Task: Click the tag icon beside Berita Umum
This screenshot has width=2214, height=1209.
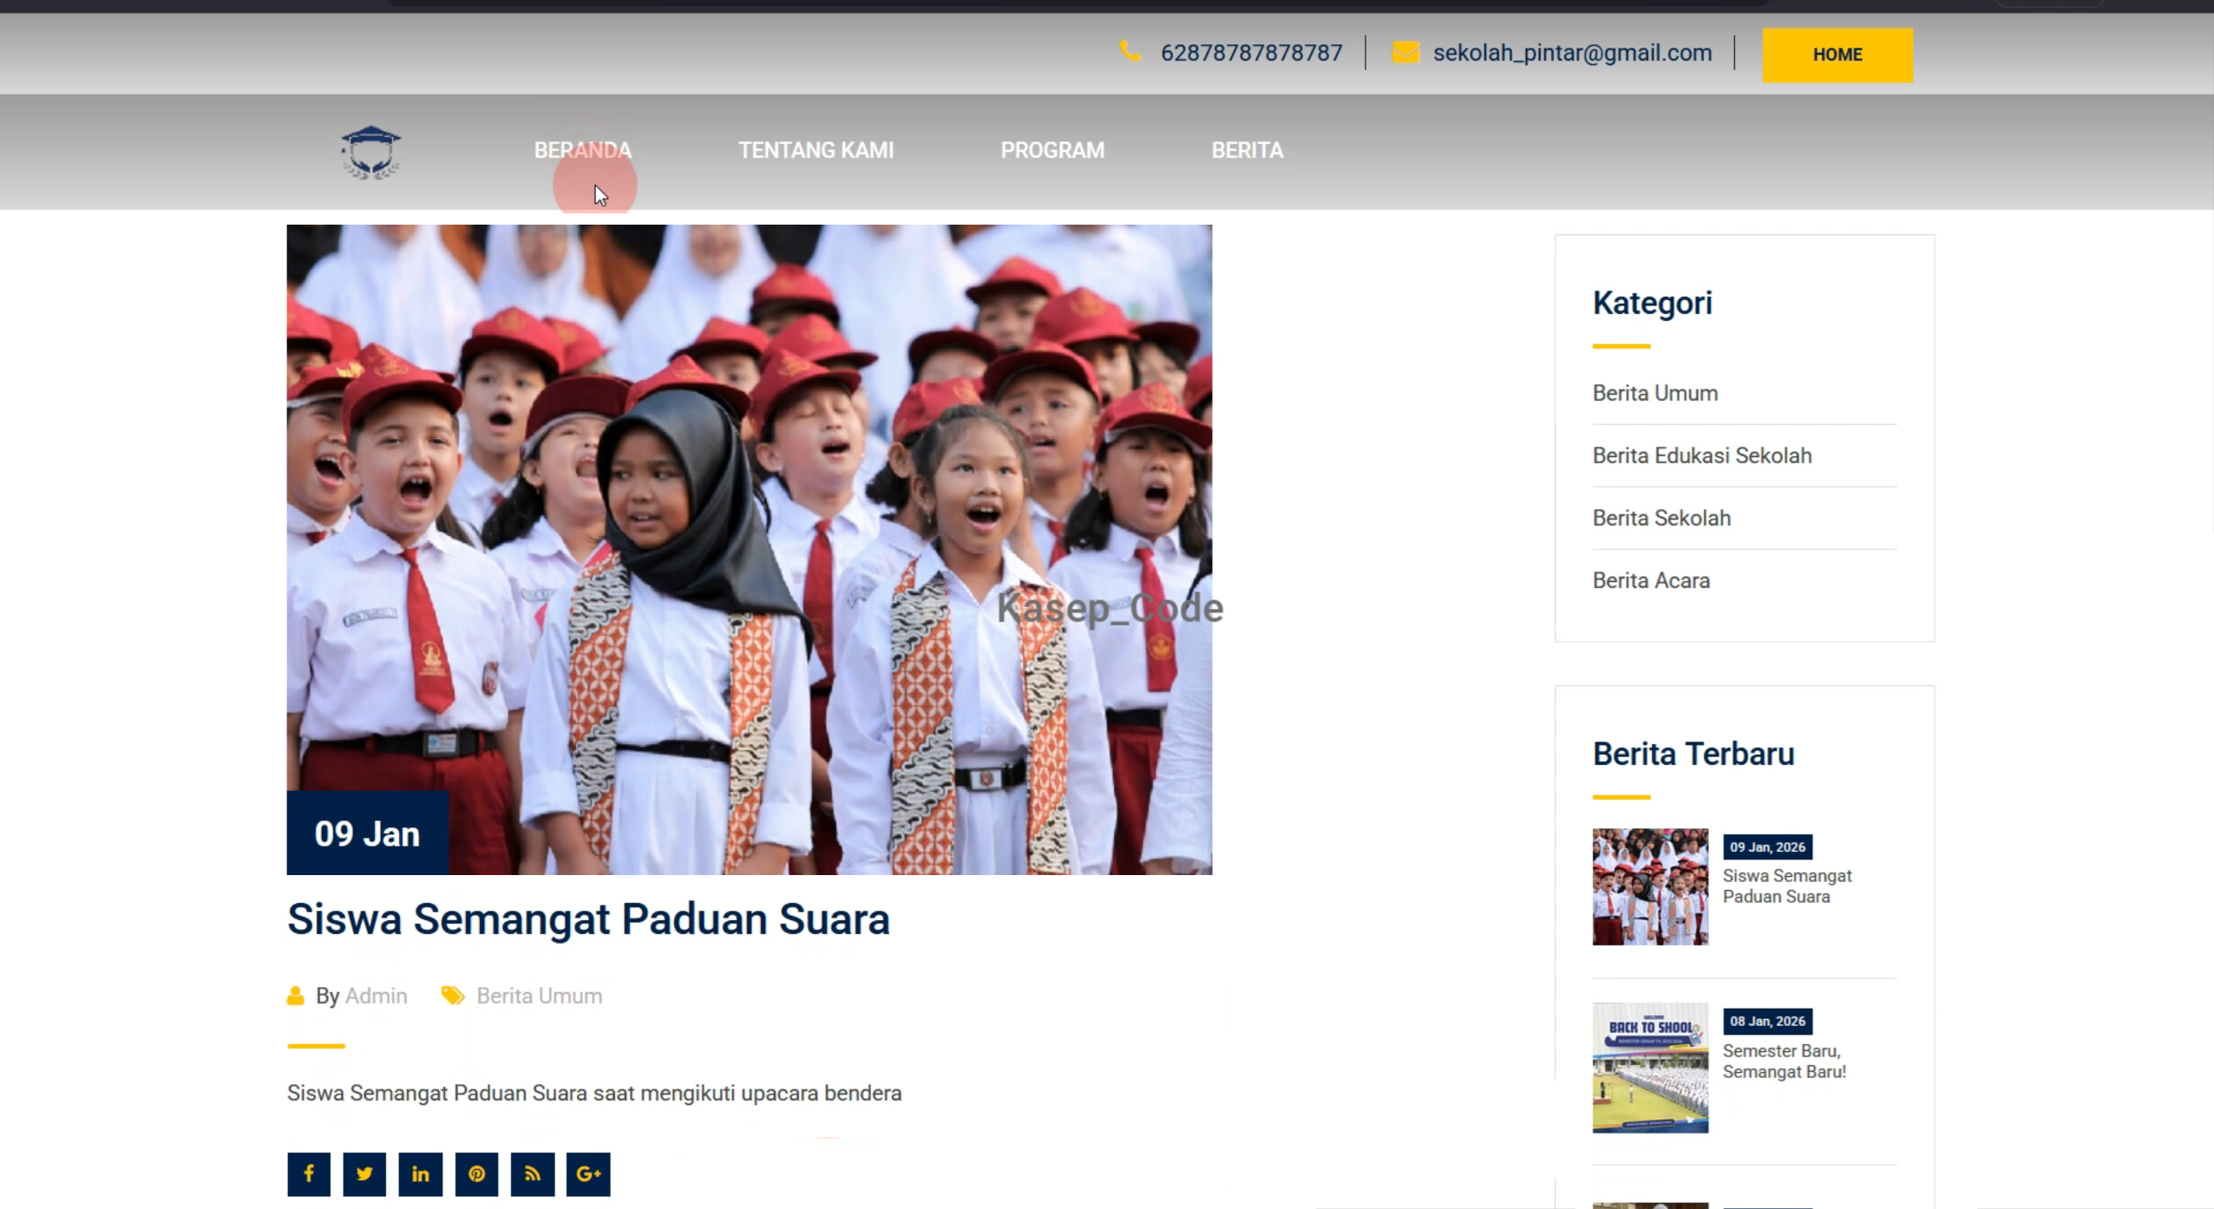Action: point(453,996)
